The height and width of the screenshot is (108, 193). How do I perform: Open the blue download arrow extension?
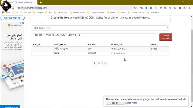coord(146,8)
